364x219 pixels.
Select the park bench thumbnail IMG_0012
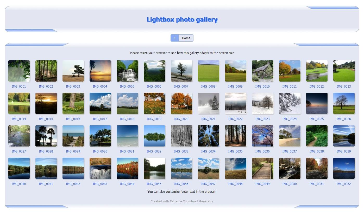[317, 71]
